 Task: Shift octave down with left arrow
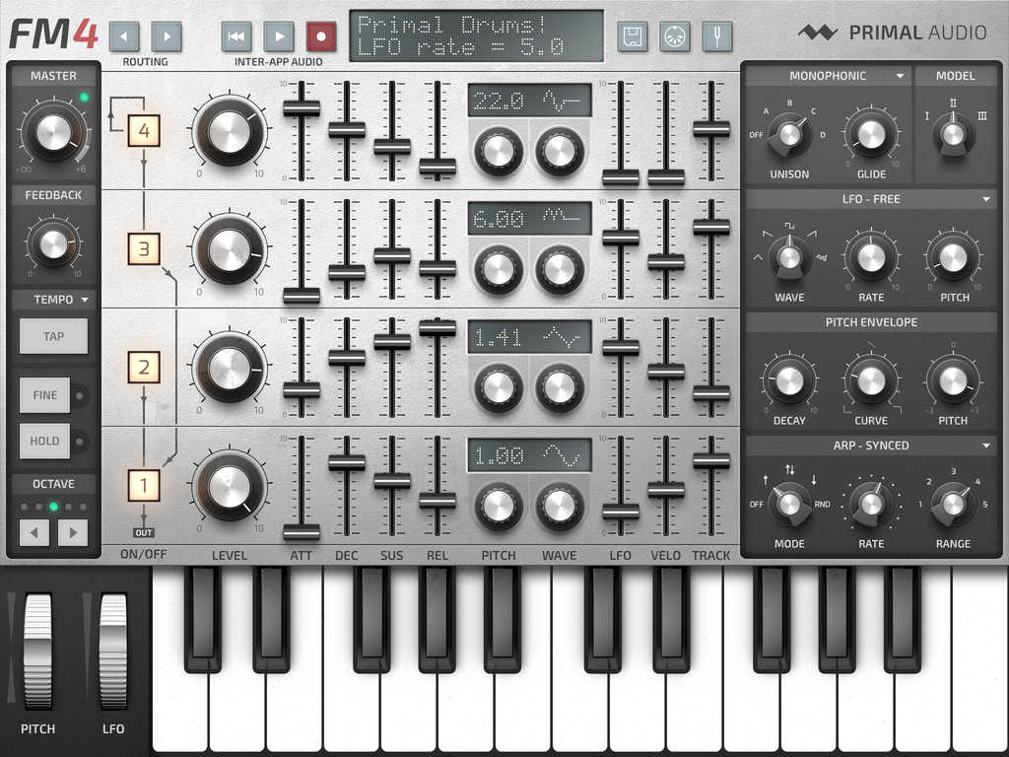tap(34, 533)
